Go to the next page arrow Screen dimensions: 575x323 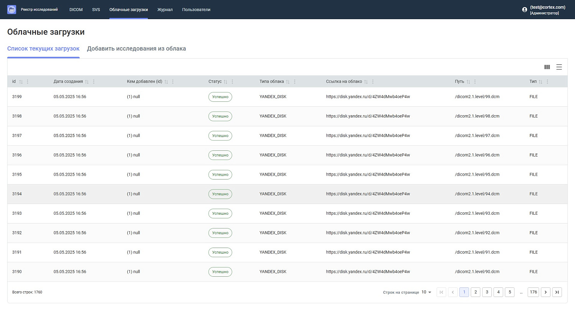coord(545,292)
